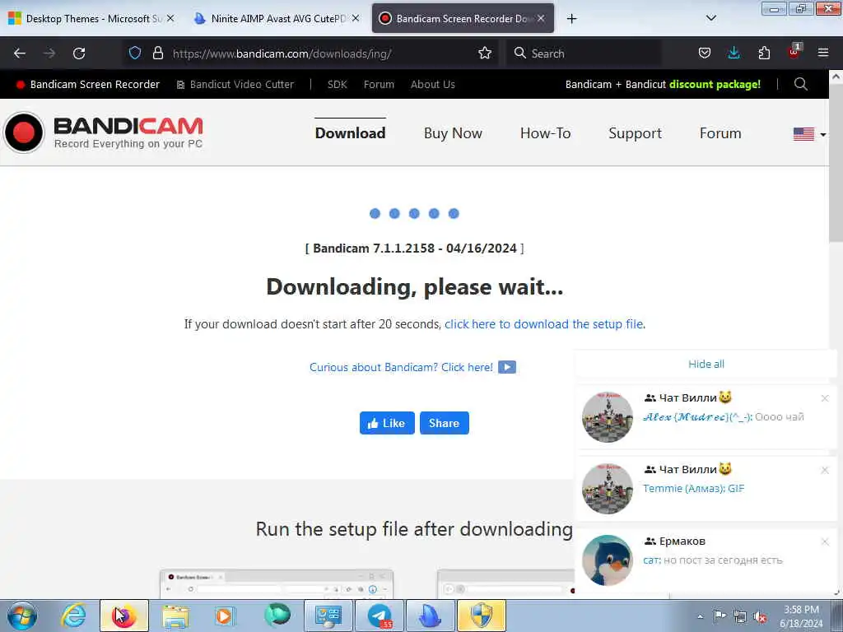
Task: Select the Bandicam Screen Recorder Download tab
Action: 463,18
